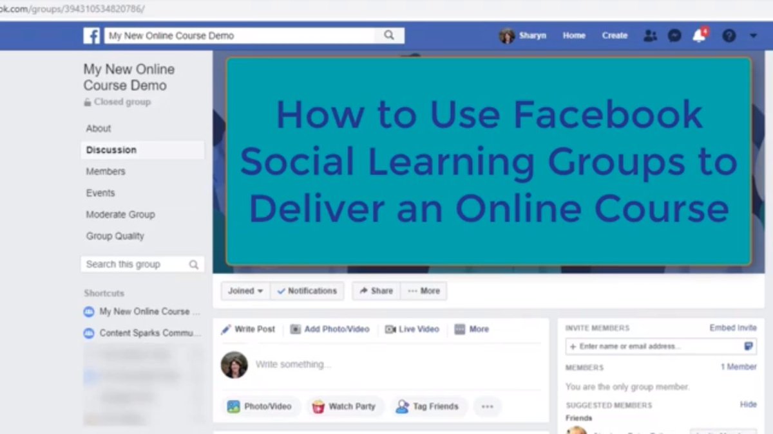Select Add Photo/Video in the composer
The height and width of the screenshot is (434, 773).
pyautogui.click(x=330, y=329)
